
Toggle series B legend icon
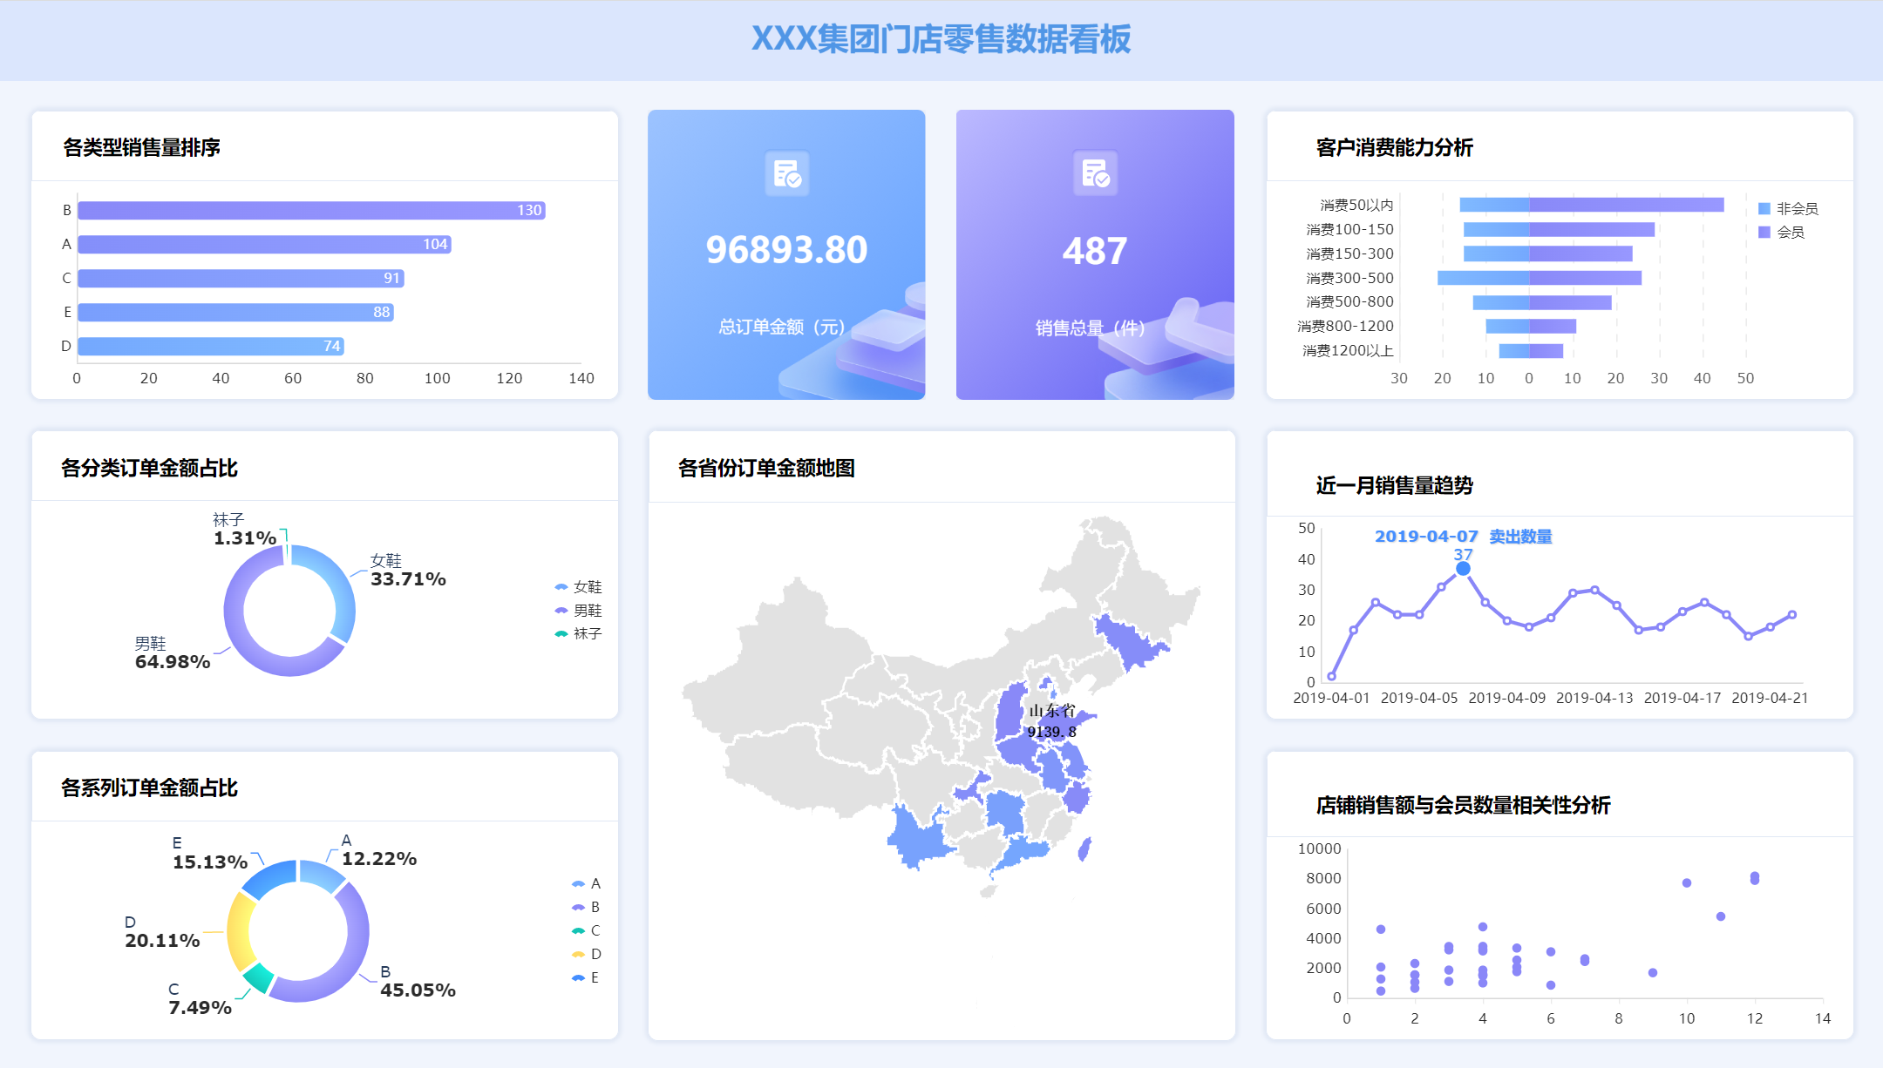[x=578, y=908]
